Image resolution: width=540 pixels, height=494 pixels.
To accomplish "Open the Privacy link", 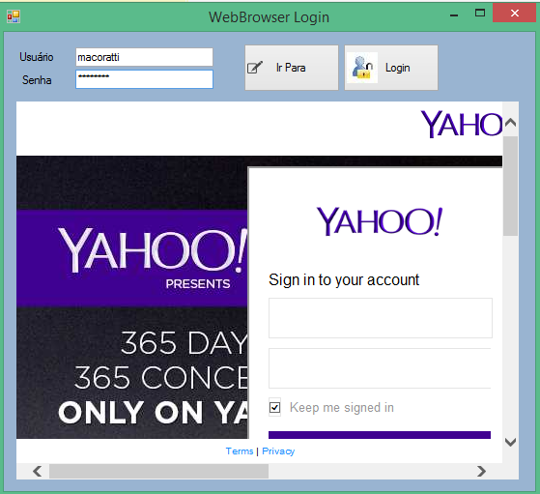I will pos(278,450).
